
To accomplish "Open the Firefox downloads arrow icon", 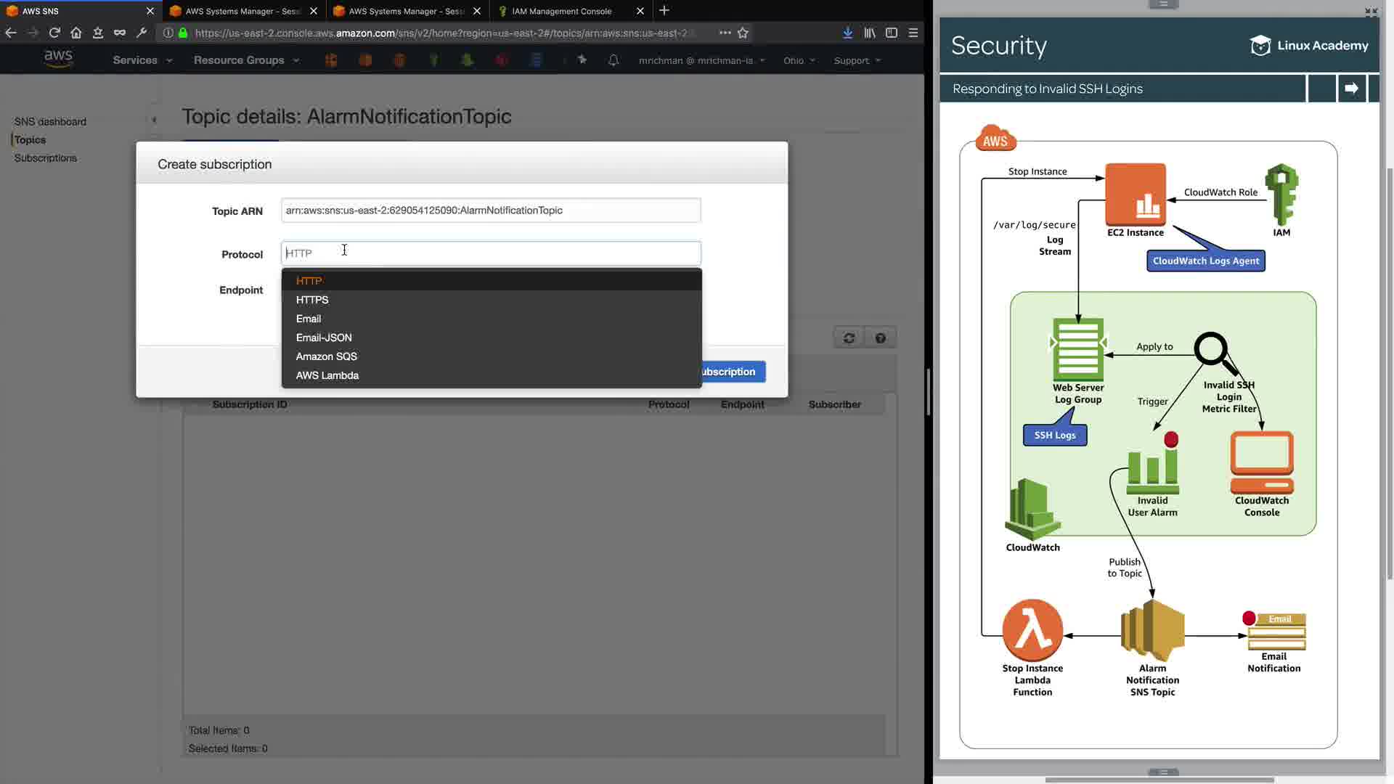I will pyautogui.click(x=847, y=33).
